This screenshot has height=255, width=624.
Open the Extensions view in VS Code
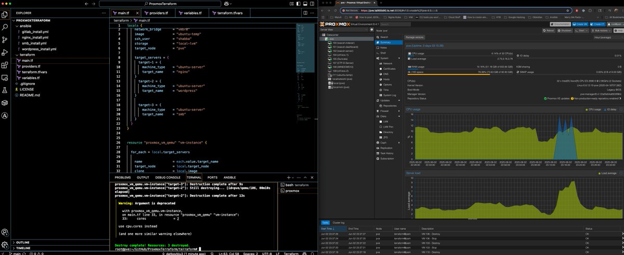click(5, 65)
